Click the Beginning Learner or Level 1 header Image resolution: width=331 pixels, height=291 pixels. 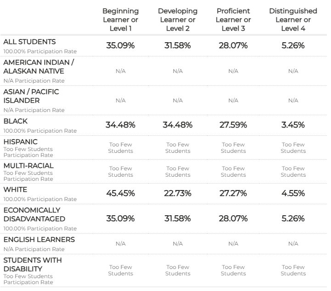click(x=121, y=20)
